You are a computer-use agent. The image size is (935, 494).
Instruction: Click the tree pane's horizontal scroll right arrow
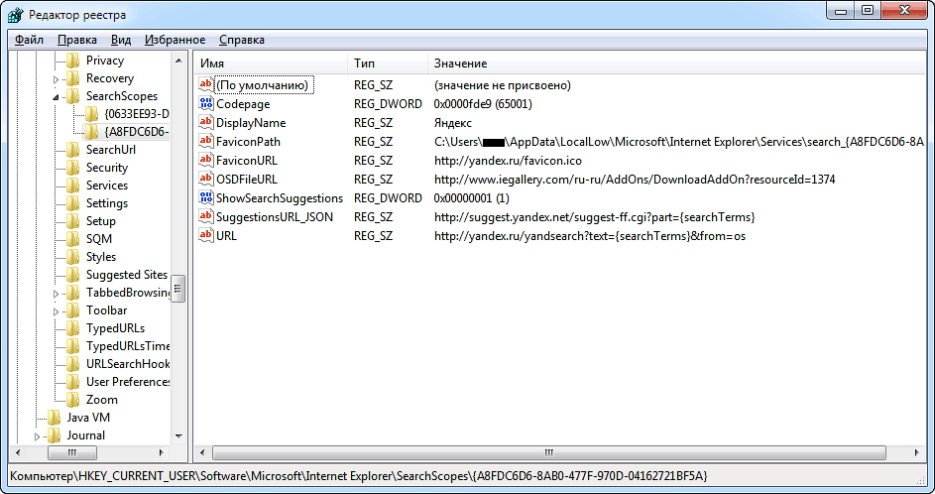click(162, 452)
